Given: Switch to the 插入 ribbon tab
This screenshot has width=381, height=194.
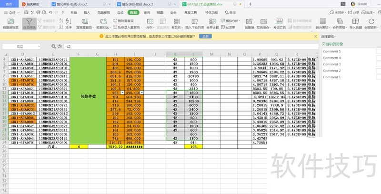Looking at the screenshot, I should click(x=87, y=12).
